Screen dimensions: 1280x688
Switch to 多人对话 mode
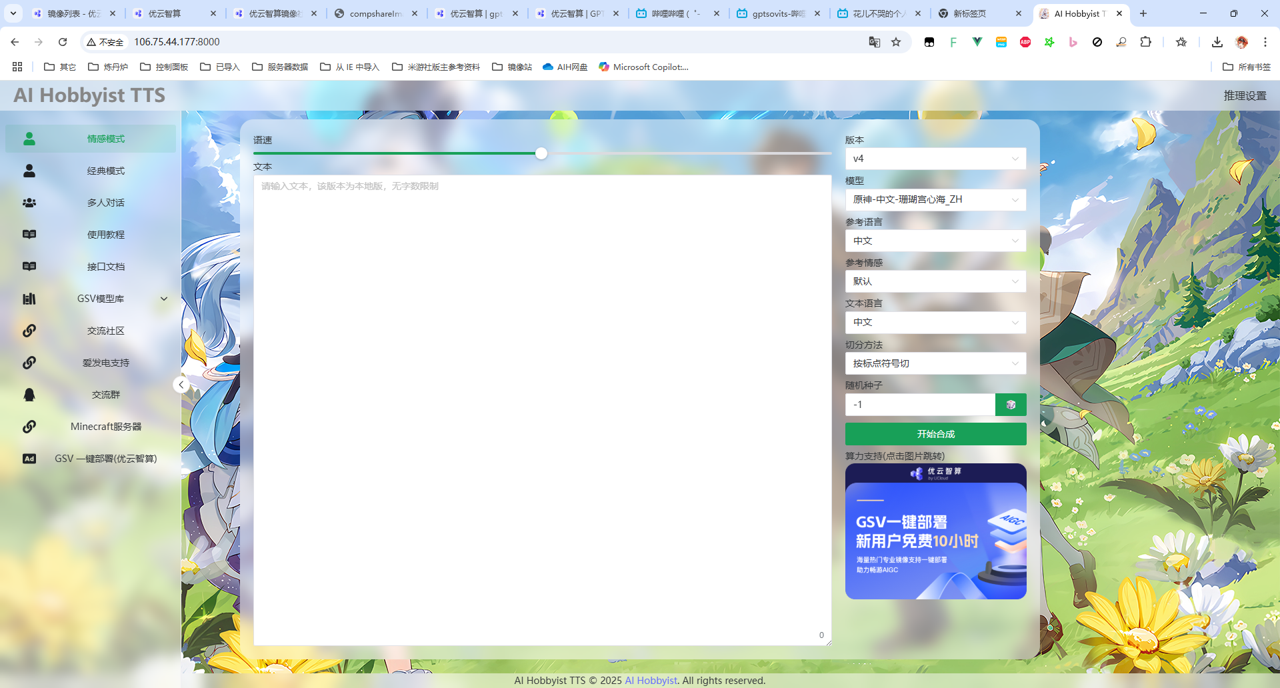[91, 203]
